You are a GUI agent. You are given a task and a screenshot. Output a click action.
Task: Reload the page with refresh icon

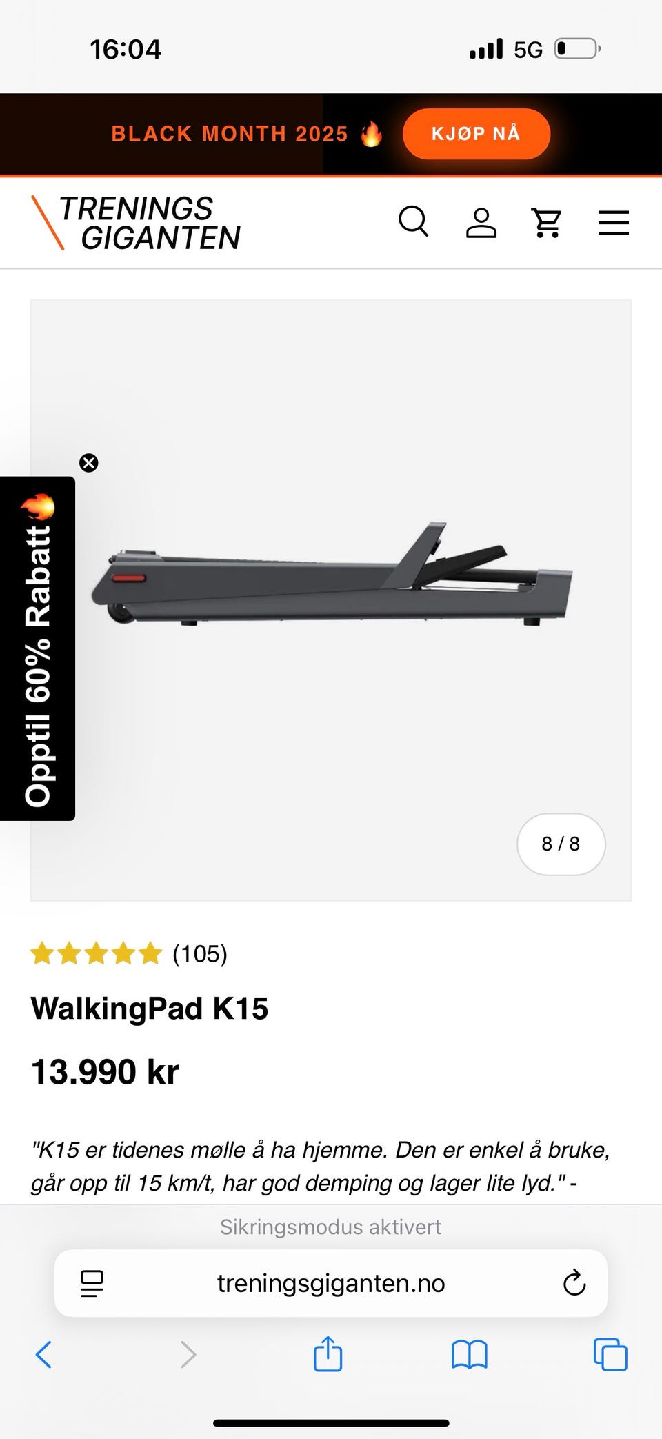pos(574,1283)
